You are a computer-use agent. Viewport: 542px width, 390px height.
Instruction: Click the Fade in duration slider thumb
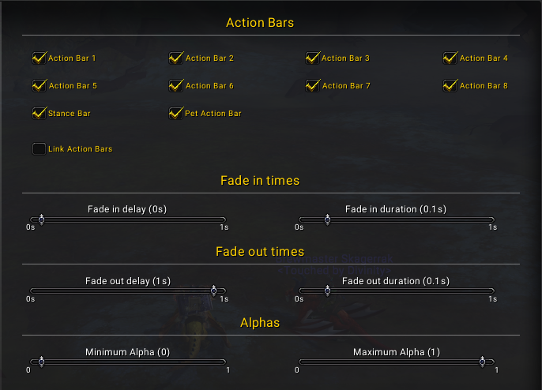point(327,219)
